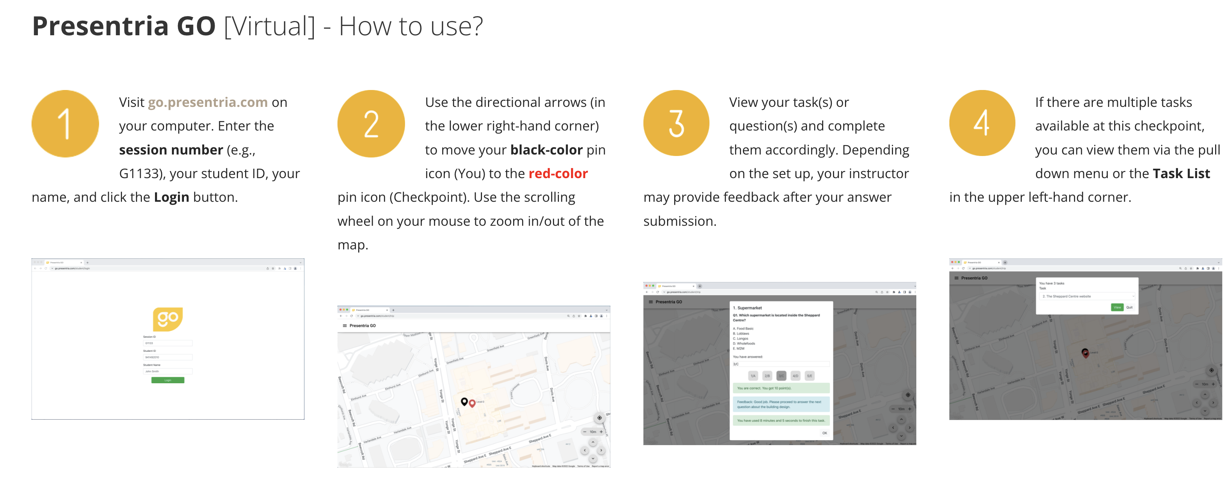1223x477 pixels.
Task: Click Terms of Use link in step 2 map
Action: point(583,466)
